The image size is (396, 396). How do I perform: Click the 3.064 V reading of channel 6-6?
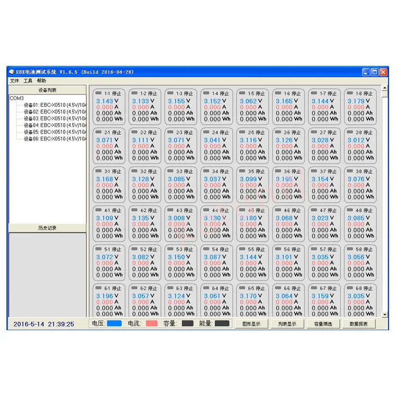click(x=287, y=296)
